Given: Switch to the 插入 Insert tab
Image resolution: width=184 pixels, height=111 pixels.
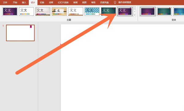Looking at the screenshot, I should coord(24,2).
